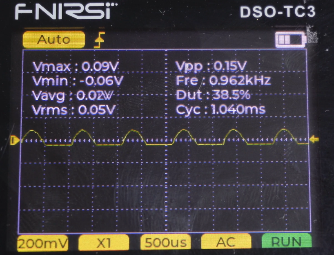Open the X1 probe attenuation setting
The image size is (334, 255).
(x=104, y=243)
